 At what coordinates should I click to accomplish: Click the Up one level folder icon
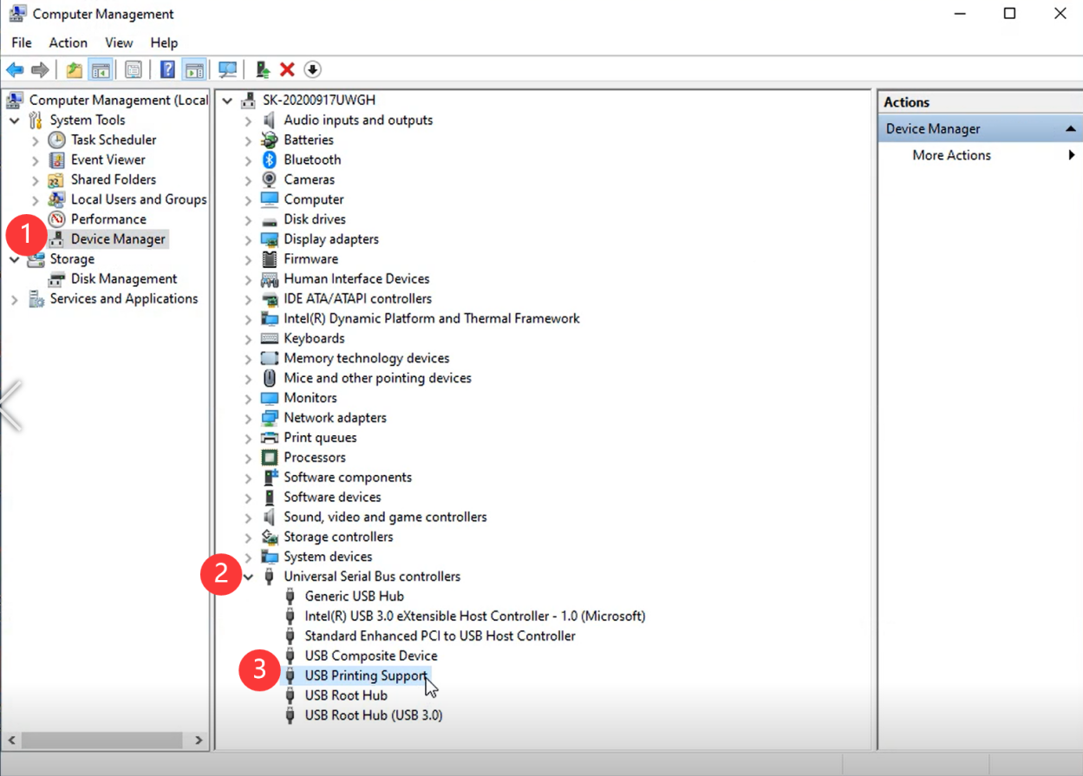(75, 69)
